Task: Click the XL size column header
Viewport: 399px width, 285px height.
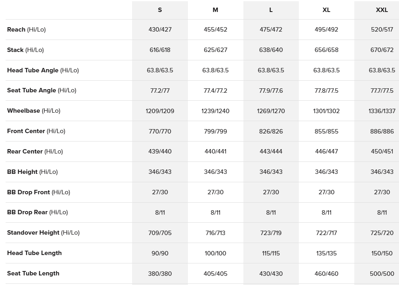Action: tap(326, 10)
